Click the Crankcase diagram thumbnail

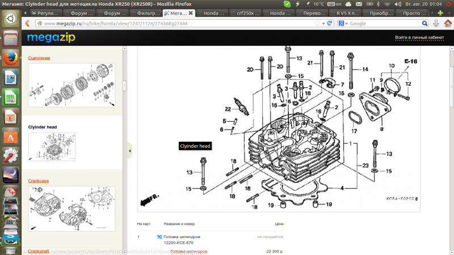coord(72,209)
